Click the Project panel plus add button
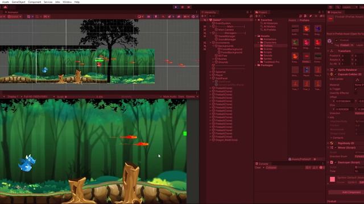The width and height of the screenshot is (364, 204). point(257,16)
